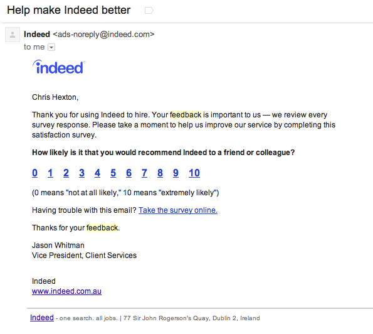373x334 pixels.
Task: Expand the "to me" details dropdown
Action: [51, 47]
